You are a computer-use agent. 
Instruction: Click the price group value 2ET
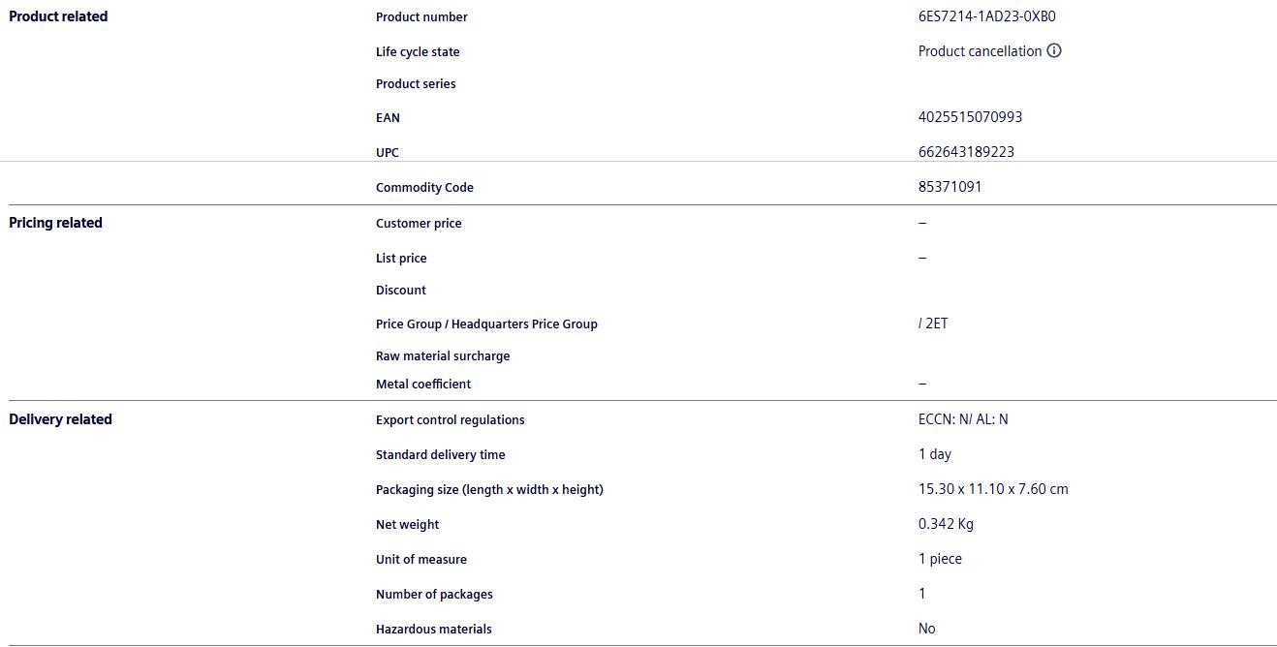point(934,323)
